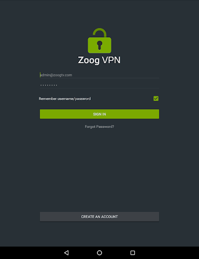Focus the admin@zoogtv.com email field
Screen dimensions: 199x259
99,75
